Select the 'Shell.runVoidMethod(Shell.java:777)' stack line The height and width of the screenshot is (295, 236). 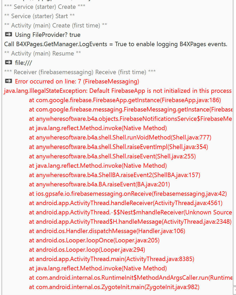point(120,138)
